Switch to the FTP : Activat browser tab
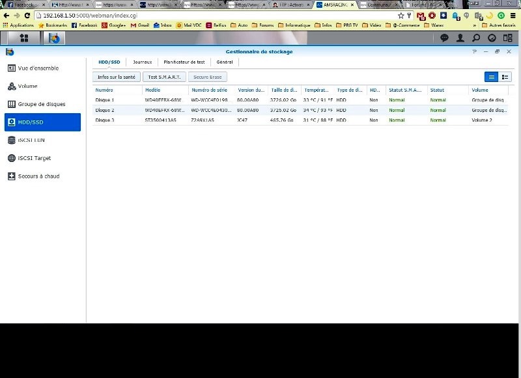 pyautogui.click(x=291, y=5)
